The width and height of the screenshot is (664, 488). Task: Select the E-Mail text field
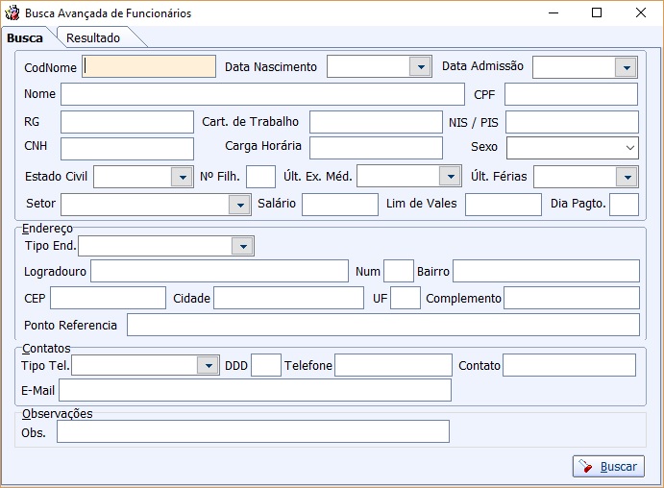[255, 390]
